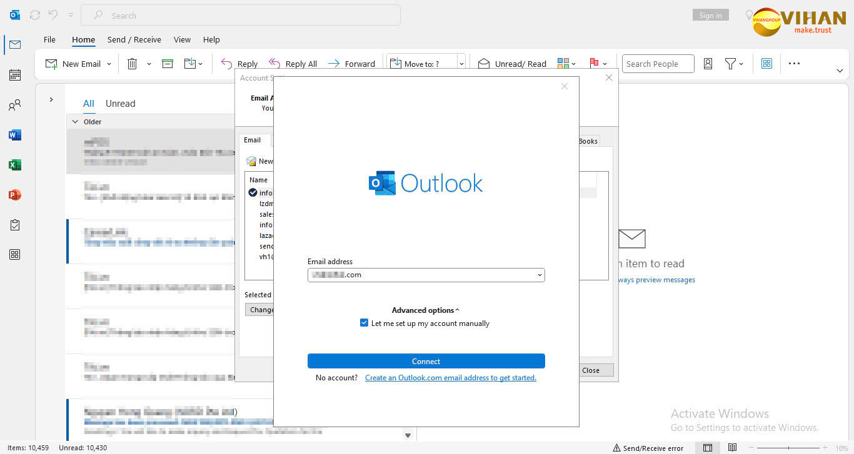The width and height of the screenshot is (854, 454).
Task: Switch to the Unread mail filter tab
Action: [120, 104]
